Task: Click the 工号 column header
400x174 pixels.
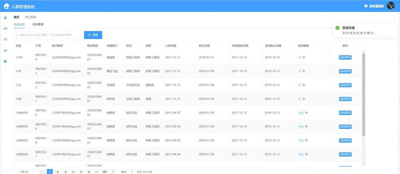Action: pos(38,46)
